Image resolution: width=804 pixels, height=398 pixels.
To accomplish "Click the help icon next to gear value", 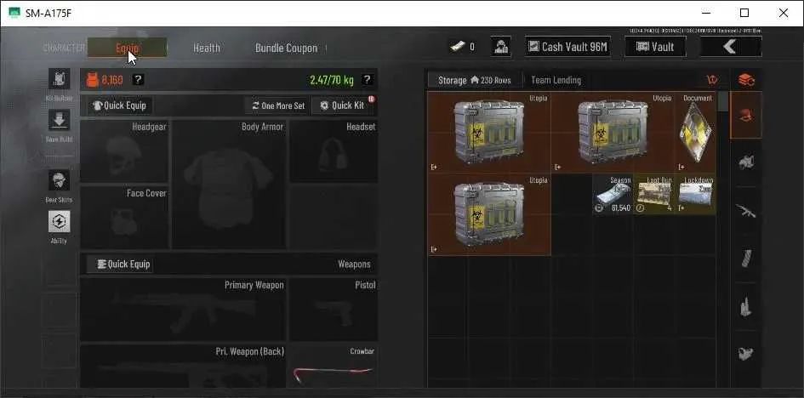I will coord(138,80).
